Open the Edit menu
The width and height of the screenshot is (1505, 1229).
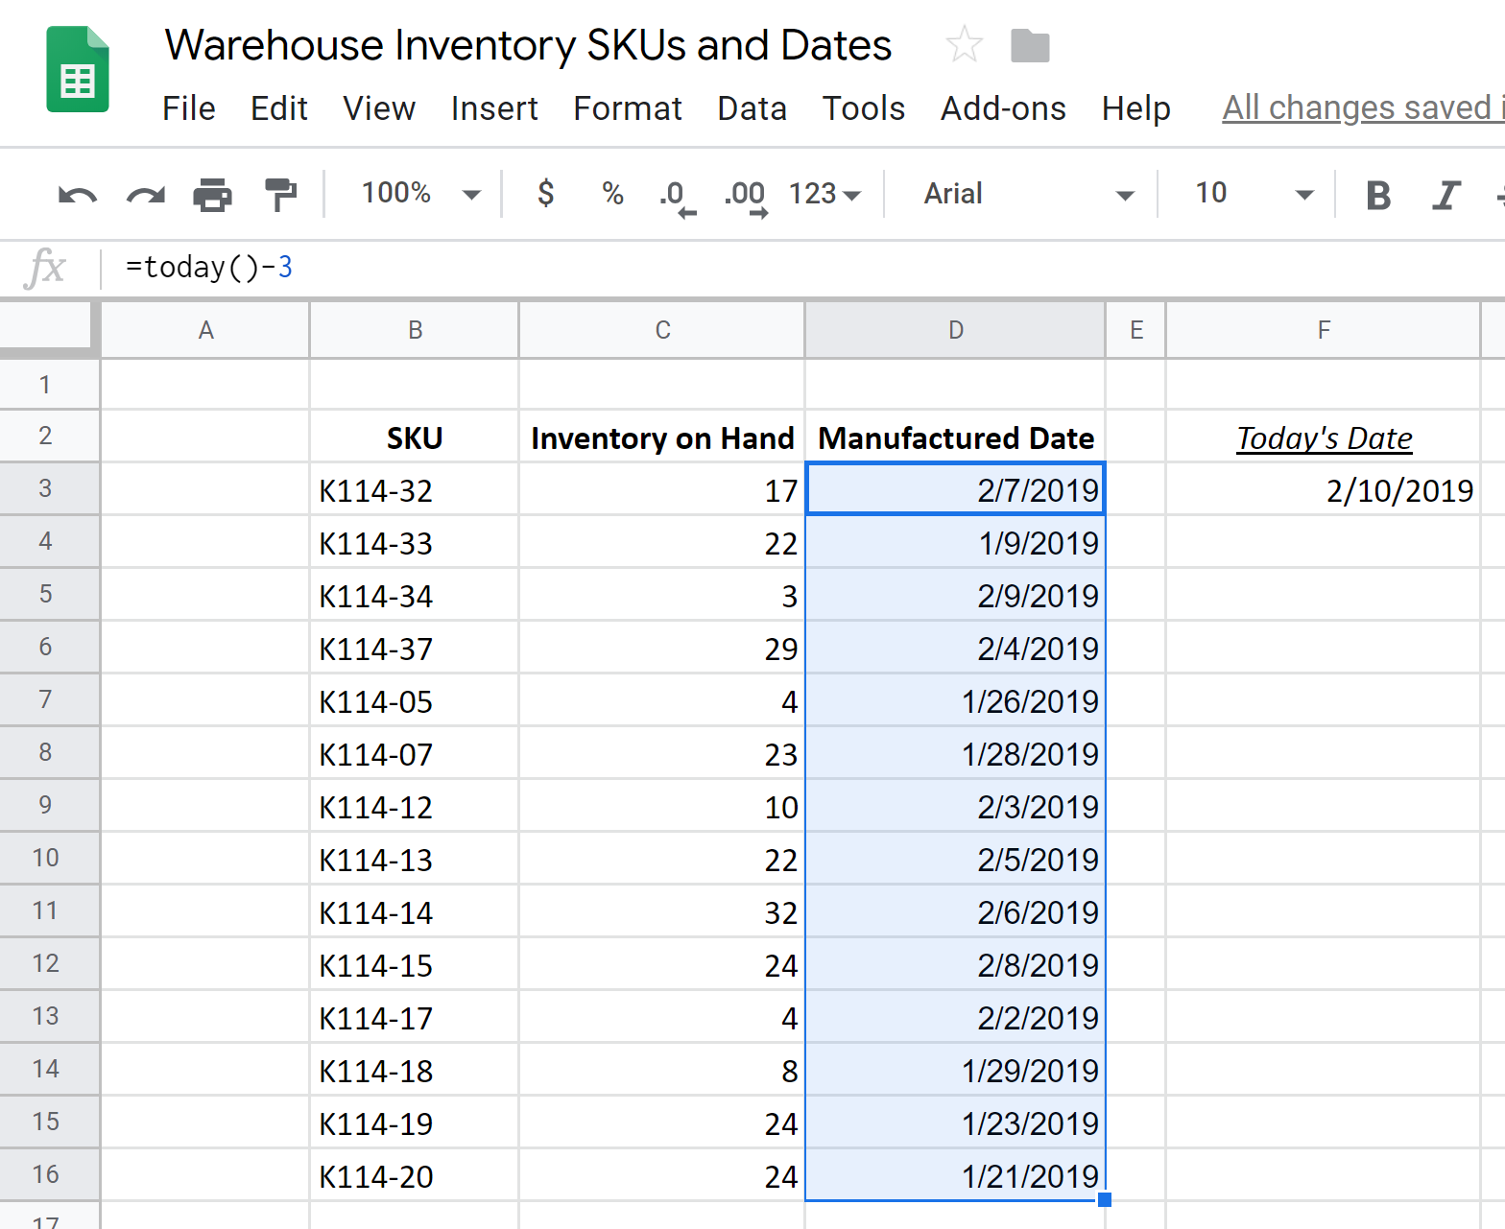click(278, 108)
